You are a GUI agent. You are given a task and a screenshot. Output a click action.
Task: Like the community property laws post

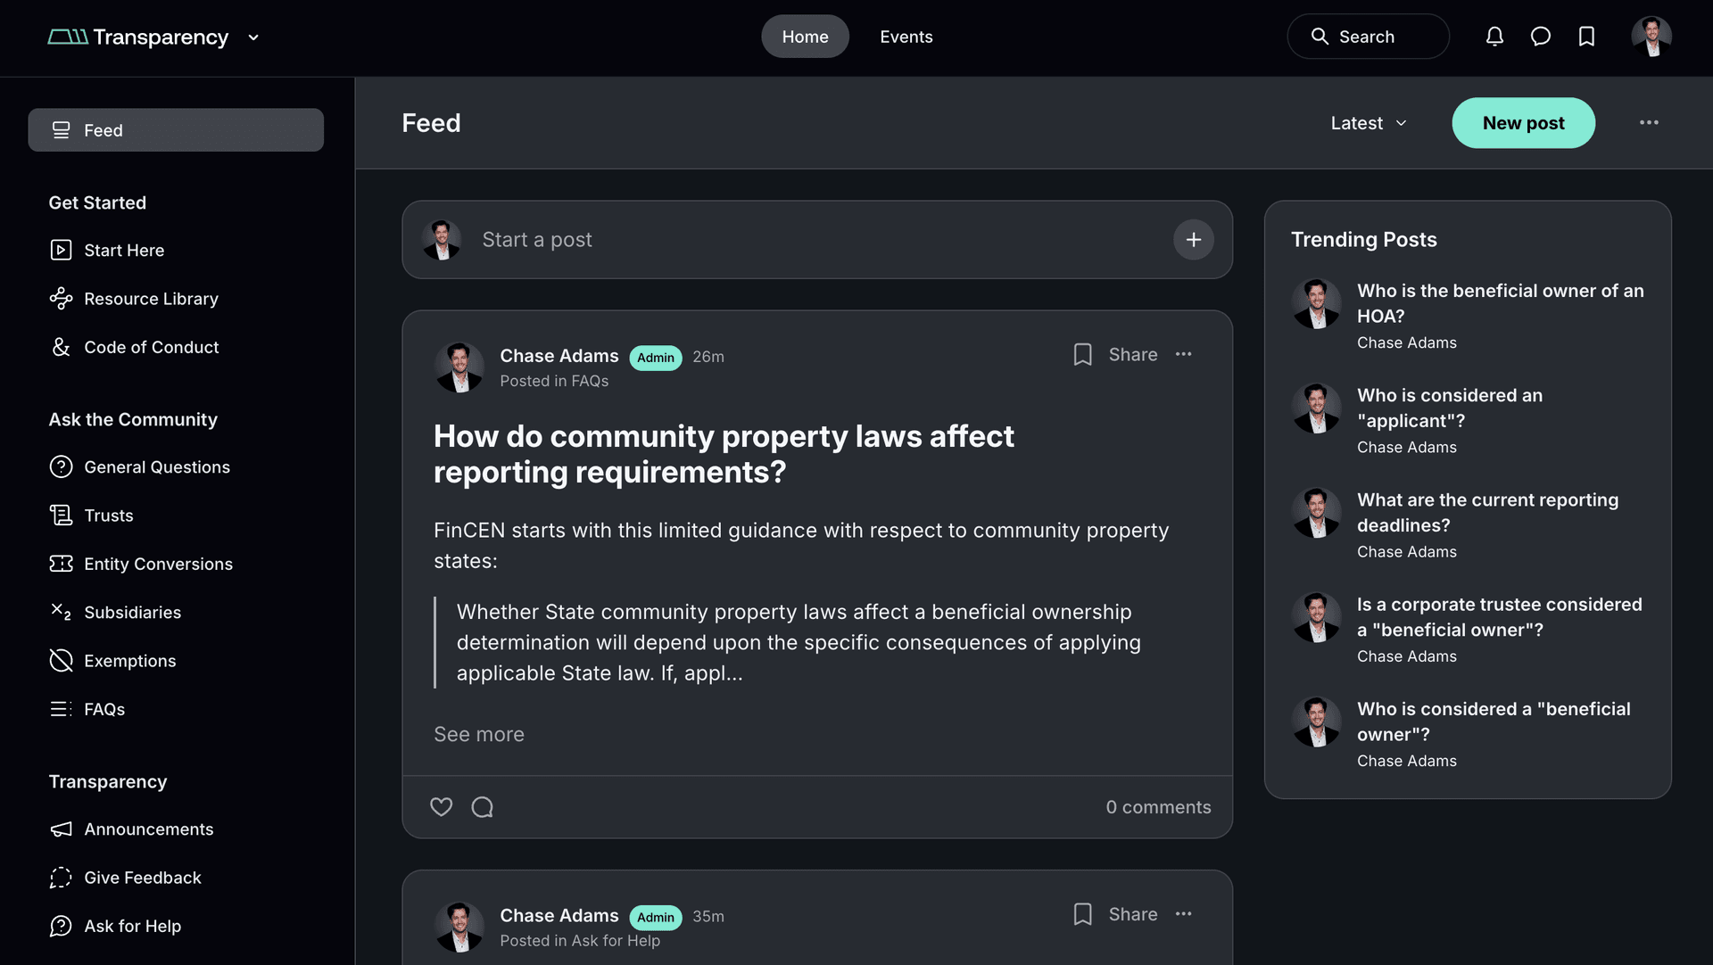pyautogui.click(x=442, y=807)
